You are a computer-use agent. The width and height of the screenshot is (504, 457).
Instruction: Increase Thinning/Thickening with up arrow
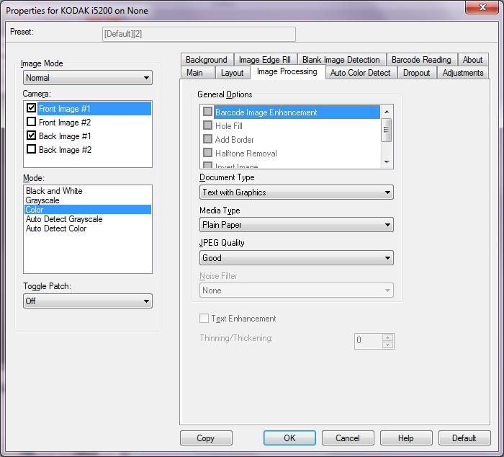click(387, 337)
